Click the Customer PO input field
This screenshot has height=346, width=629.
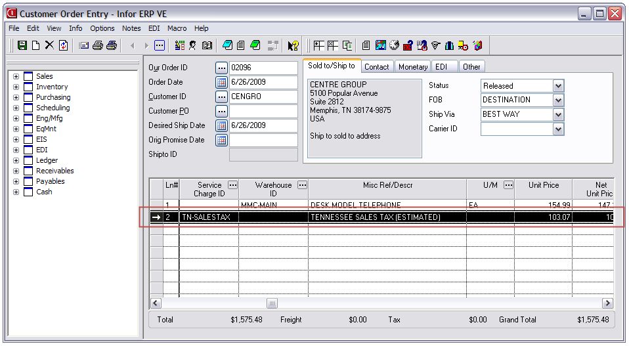[x=263, y=111]
